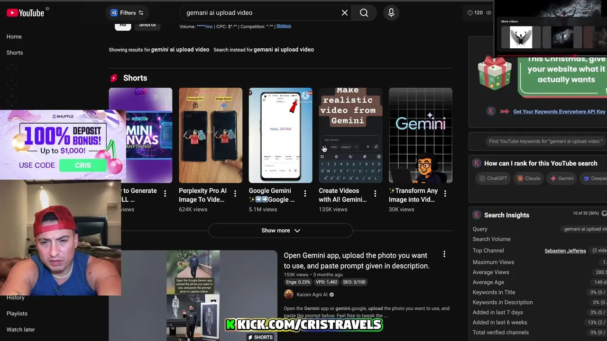Open YouTube home via logo
Image resolution: width=607 pixels, height=341 pixels.
(26, 13)
